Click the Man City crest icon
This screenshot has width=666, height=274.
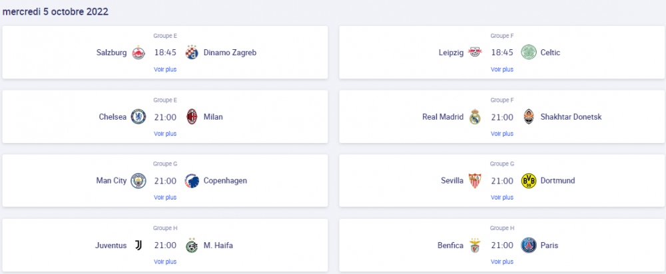pyautogui.click(x=139, y=181)
